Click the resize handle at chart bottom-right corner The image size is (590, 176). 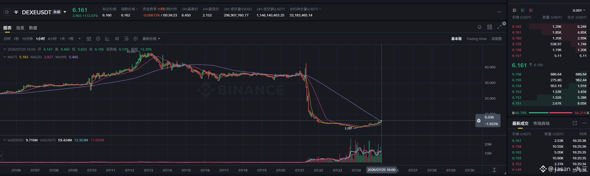point(505,173)
